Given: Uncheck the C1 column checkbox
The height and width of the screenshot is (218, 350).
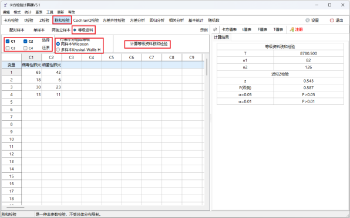Looking at the screenshot, I should (8, 41).
